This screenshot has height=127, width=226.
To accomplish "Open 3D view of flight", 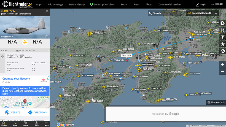I will pos(4,124).
